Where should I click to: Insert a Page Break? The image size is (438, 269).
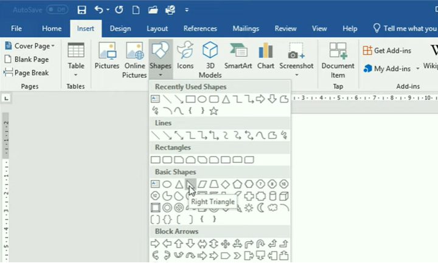click(26, 72)
